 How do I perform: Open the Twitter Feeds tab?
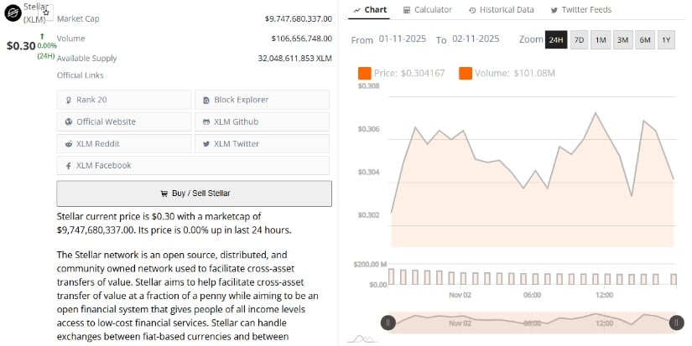point(580,10)
